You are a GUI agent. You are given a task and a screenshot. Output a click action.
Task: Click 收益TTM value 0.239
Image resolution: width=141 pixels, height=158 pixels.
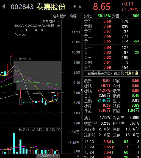point(106,123)
